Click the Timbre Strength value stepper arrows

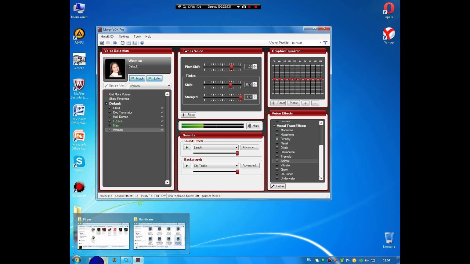255,97
